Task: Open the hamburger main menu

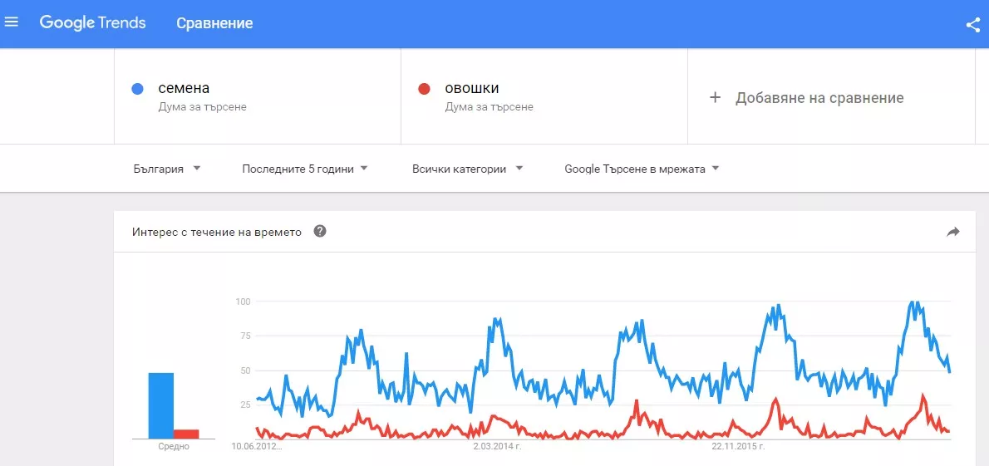Action: [x=12, y=22]
